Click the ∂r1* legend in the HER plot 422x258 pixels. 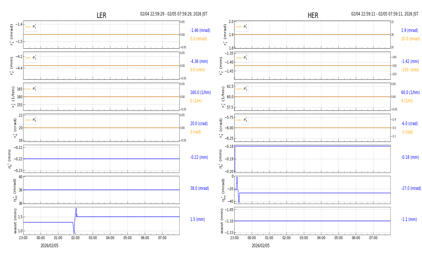242,27
